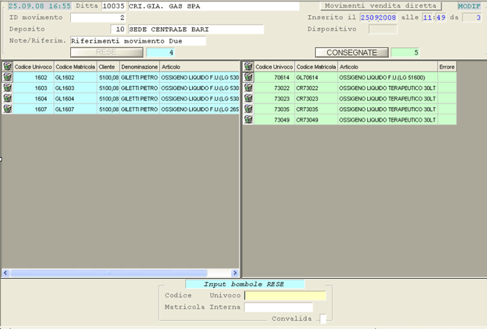Click the Denominazione column header

[x=138, y=66]
